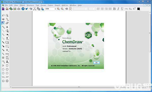
Task: Zoom out with magnifier minus
Action: pos(62,9)
